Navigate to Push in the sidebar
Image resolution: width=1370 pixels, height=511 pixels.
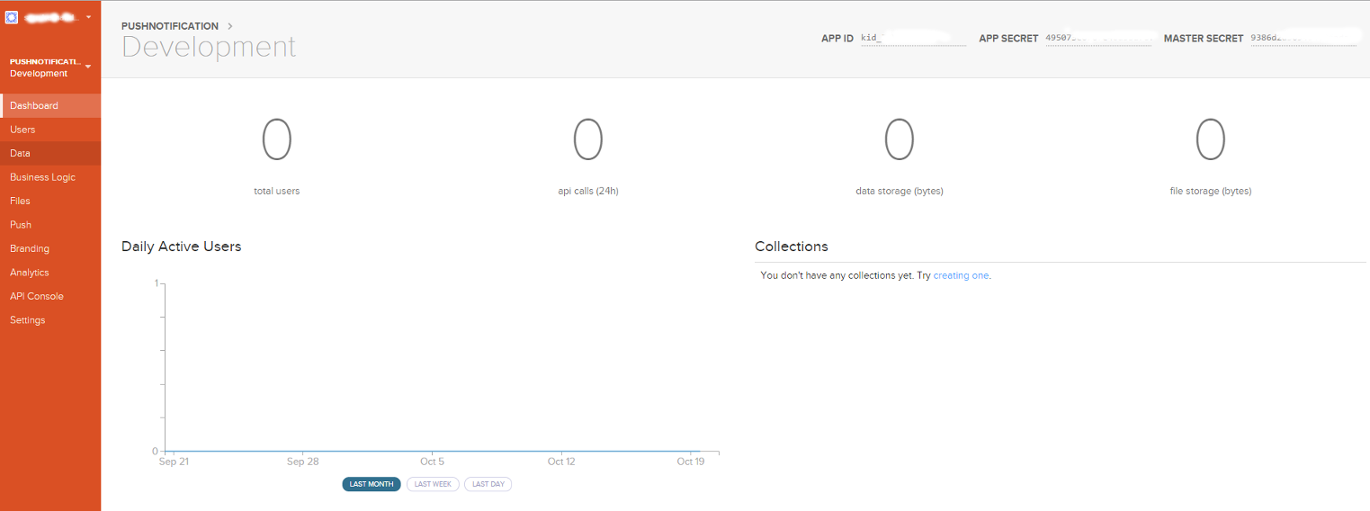[50, 225]
